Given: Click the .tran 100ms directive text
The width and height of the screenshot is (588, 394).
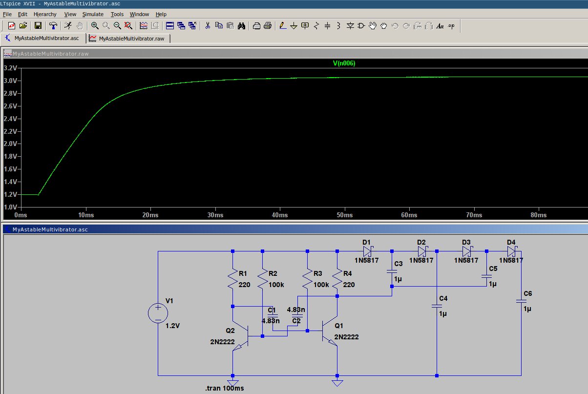Looking at the screenshot, I should (x=224, y=389).
